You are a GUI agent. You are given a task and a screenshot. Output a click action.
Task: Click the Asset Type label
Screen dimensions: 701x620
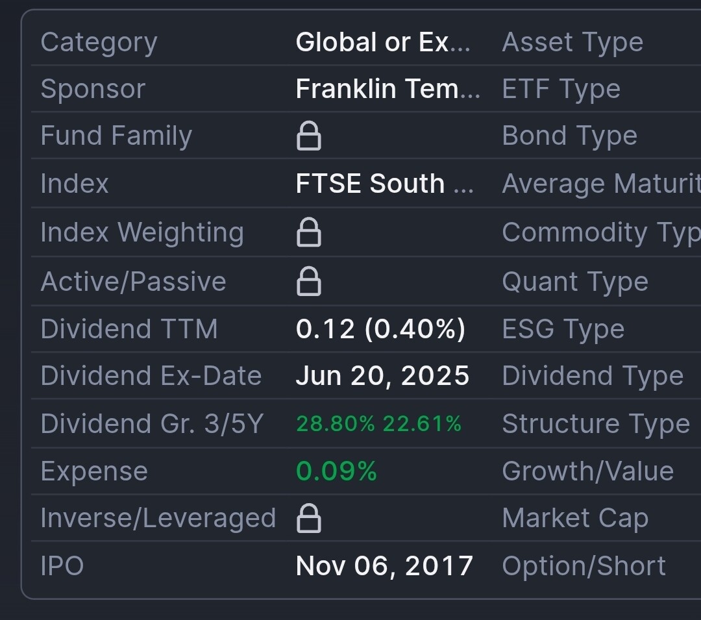click(x=572, y=42)
